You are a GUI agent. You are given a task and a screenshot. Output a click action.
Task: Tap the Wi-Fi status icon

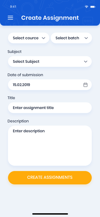(x=86, y=7)
